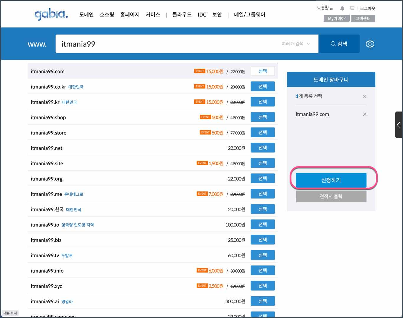
Task: Click the 견적서 출력 button
Action: coord(331,196)
